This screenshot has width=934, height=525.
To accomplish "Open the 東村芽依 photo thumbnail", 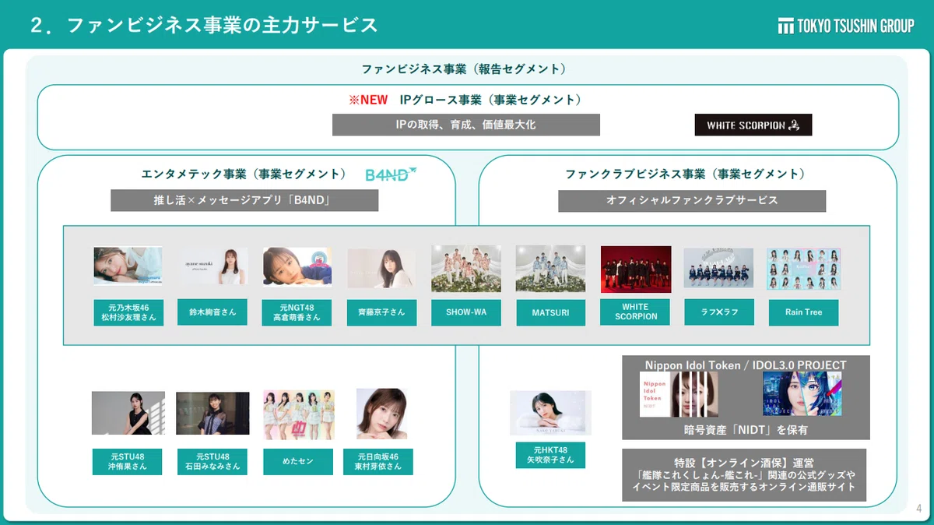I will (381, 414).
